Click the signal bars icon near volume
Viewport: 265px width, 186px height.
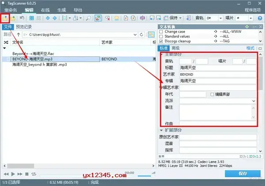click(153, 173)
